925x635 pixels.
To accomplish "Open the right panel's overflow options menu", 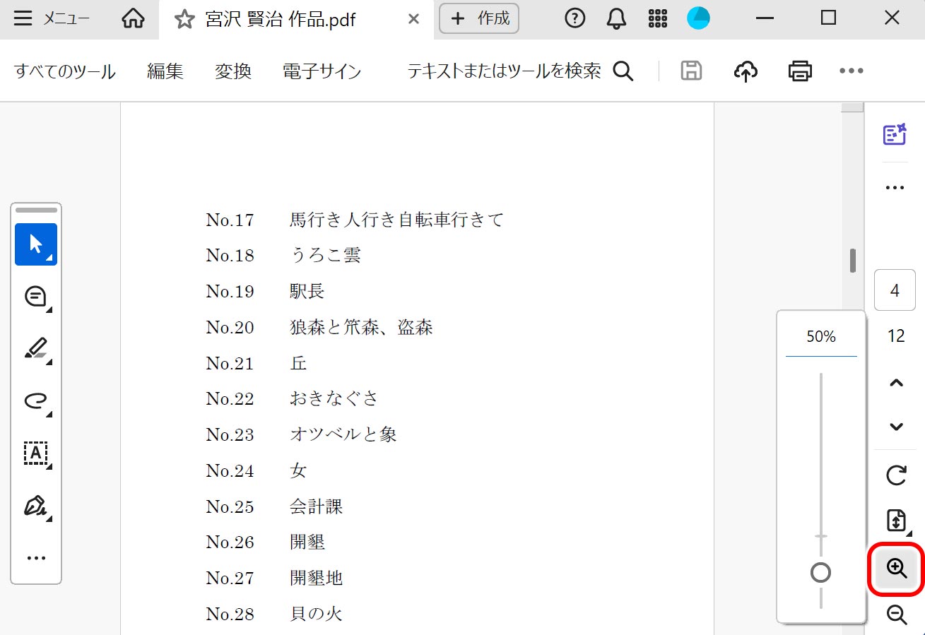I will tap(895, 187).
